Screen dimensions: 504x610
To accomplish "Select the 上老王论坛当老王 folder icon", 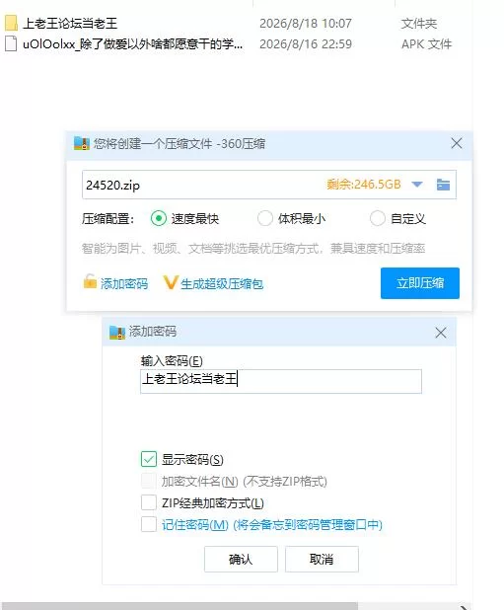I will coord(11,23).
